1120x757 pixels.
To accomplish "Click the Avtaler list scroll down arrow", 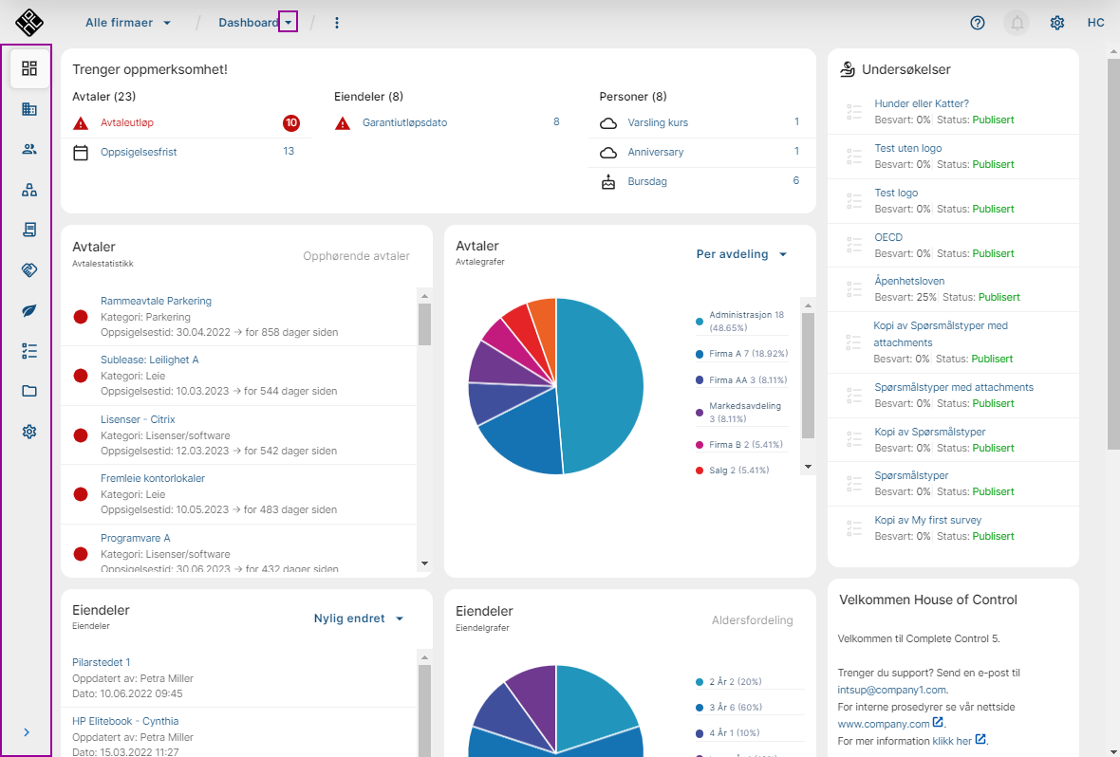I will click(x=425, y=563).
